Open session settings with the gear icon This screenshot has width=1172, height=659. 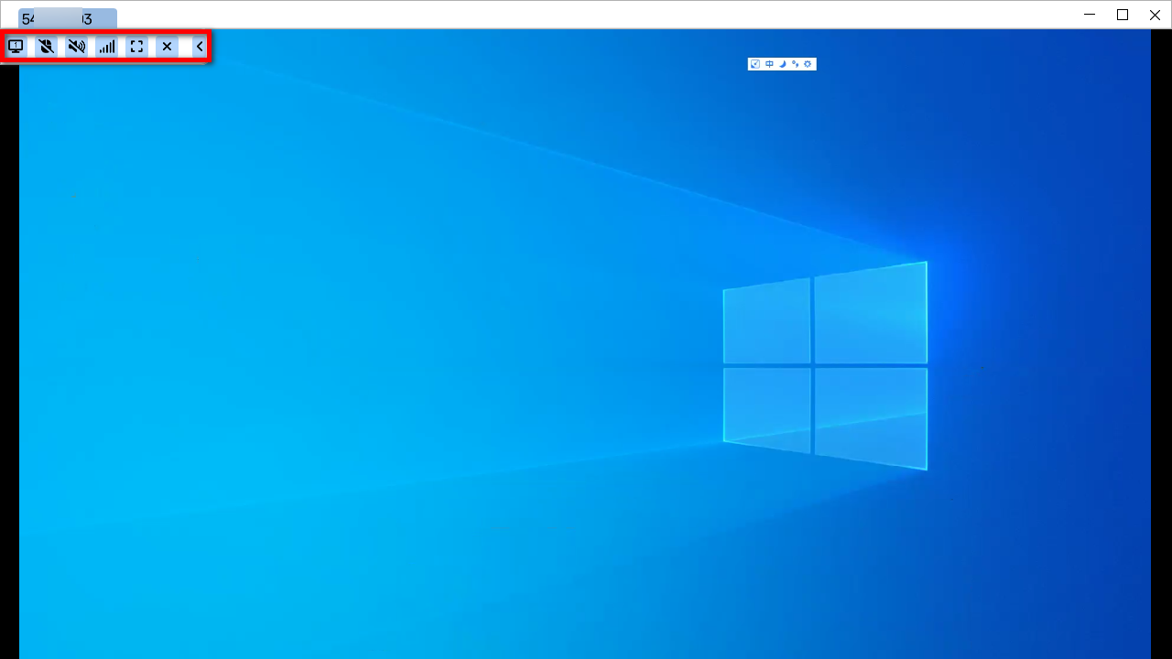tap(807, 63)
